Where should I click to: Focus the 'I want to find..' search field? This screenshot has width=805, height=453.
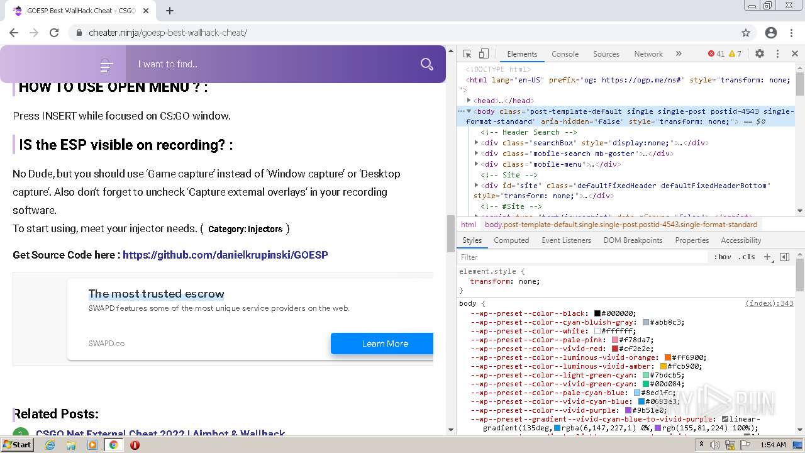click(274, 64)
